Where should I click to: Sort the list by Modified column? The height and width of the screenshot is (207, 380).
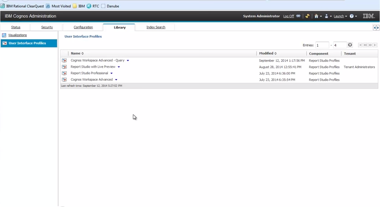pos(268,53)
